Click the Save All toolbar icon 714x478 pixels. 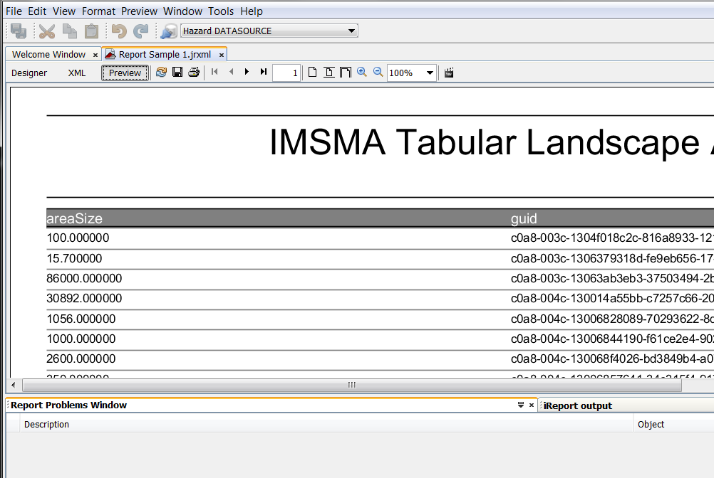(x=19, y=31)
